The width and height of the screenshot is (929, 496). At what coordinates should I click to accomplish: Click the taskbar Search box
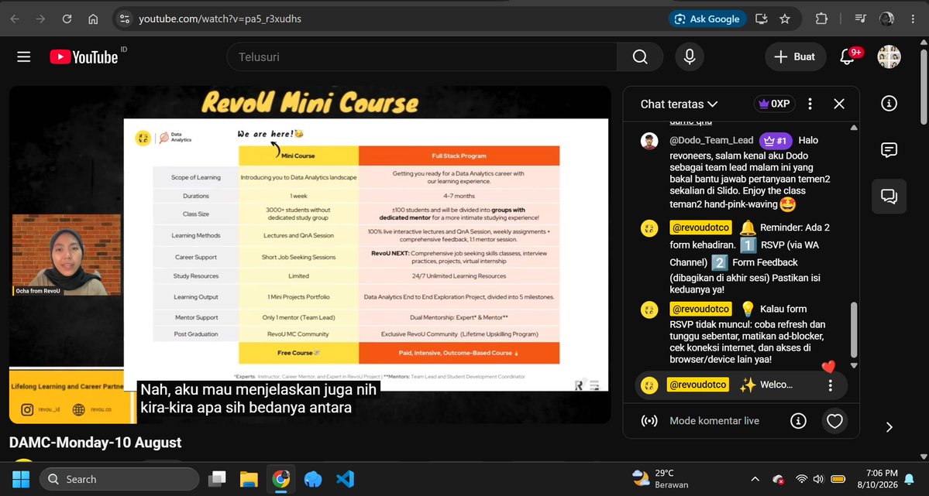(x=119, y=479)
